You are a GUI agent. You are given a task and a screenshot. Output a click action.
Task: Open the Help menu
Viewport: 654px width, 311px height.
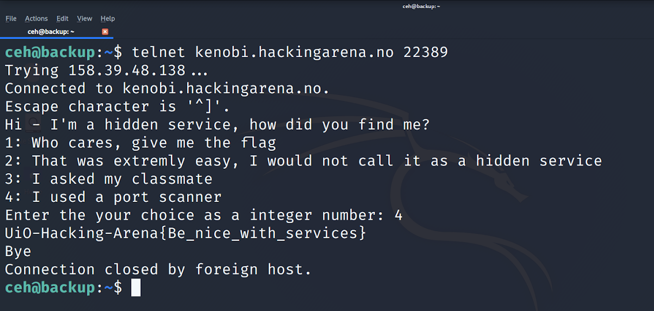pyautogui.click(x=108, y=18)
